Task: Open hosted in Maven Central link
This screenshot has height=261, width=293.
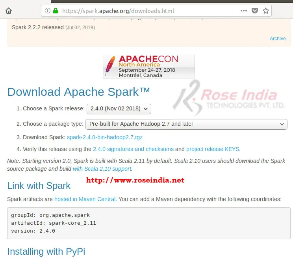Action: (x=85, y=199)
